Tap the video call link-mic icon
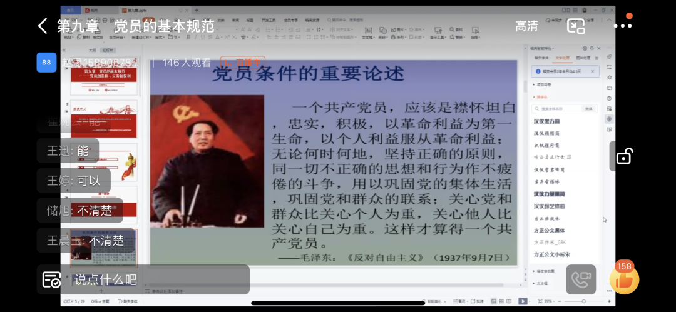Image resolution: width=676 pixels, height=312 pixels. (x=581, y=279)
